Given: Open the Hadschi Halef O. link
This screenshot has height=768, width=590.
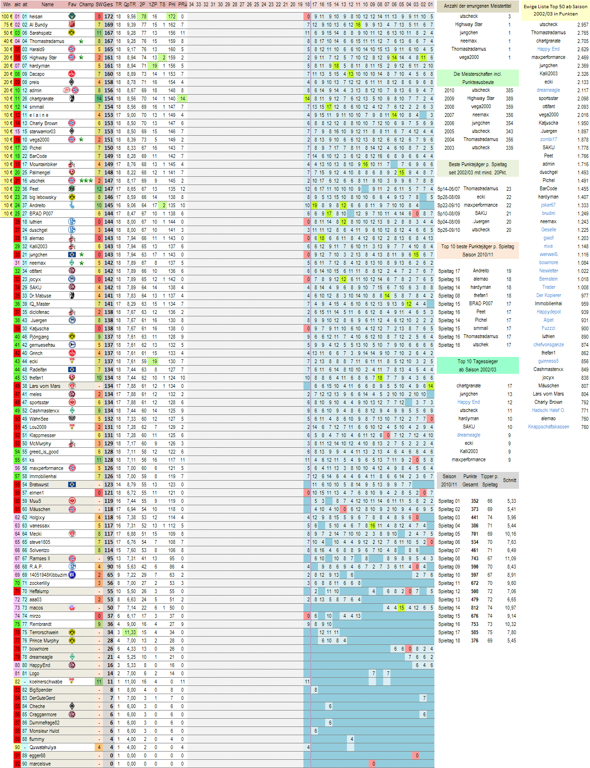Looking at the screenshot, I should click(x=548, y=411).
